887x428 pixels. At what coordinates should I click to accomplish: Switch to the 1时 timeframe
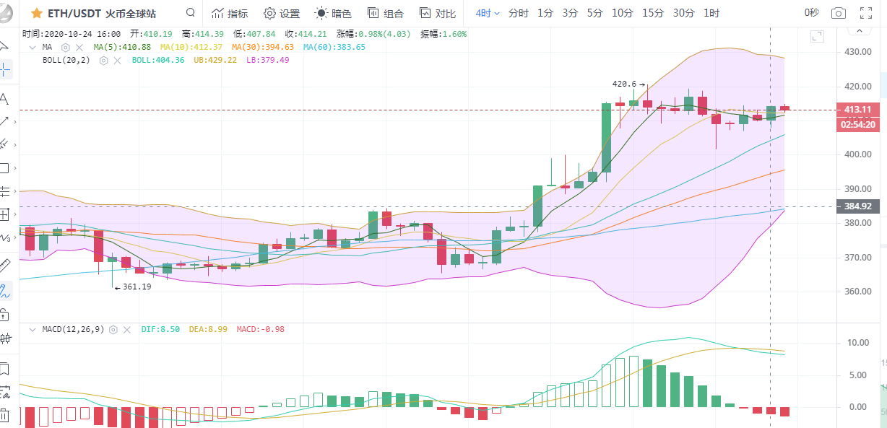pyautogui.click(x=711, y=13)
